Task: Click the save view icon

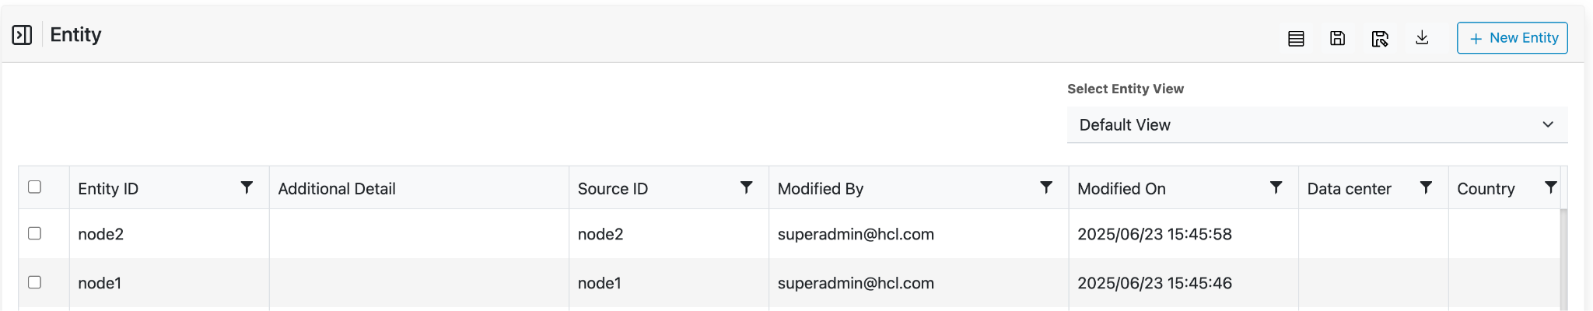Action: pyautogui.click(x=1337, y=38)
